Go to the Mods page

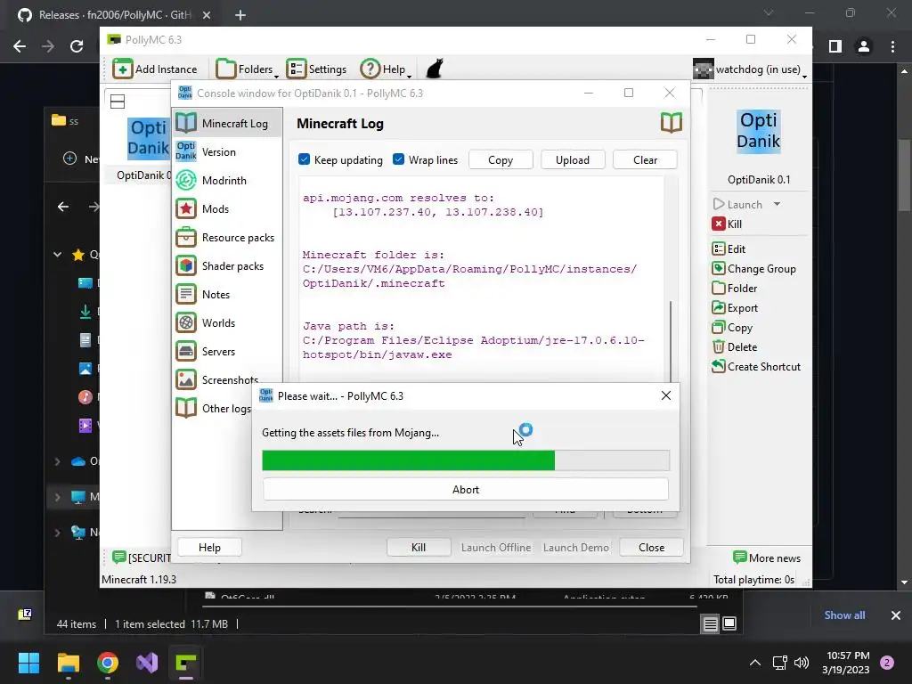pos(227,208)
